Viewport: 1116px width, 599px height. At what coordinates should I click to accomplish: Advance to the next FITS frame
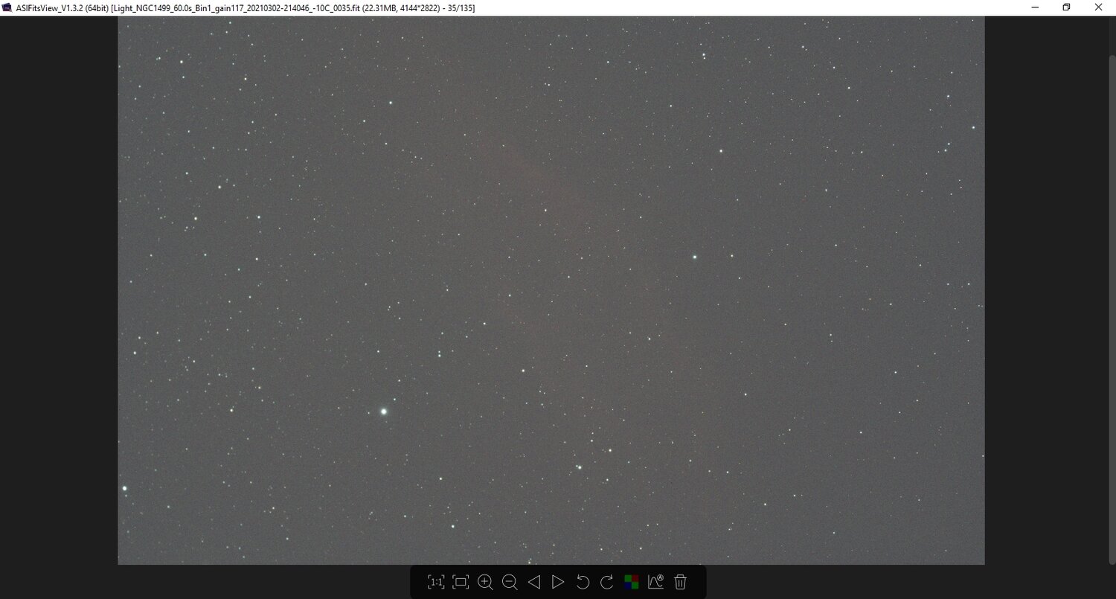coord(557,582)
